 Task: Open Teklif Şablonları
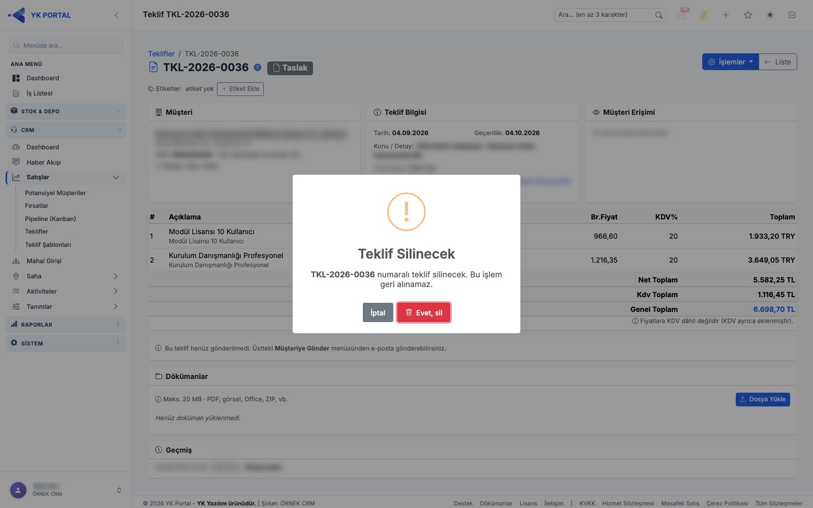coord(48,245)
